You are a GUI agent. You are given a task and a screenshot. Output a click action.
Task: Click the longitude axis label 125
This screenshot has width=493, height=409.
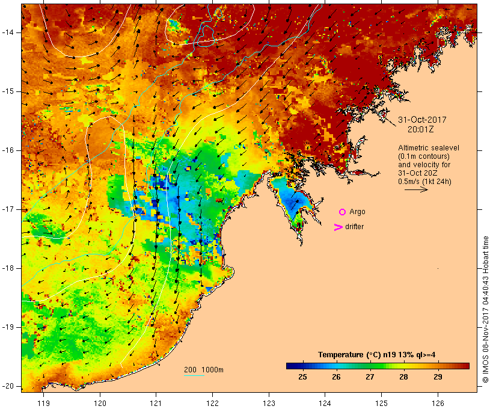click(382, 403)
